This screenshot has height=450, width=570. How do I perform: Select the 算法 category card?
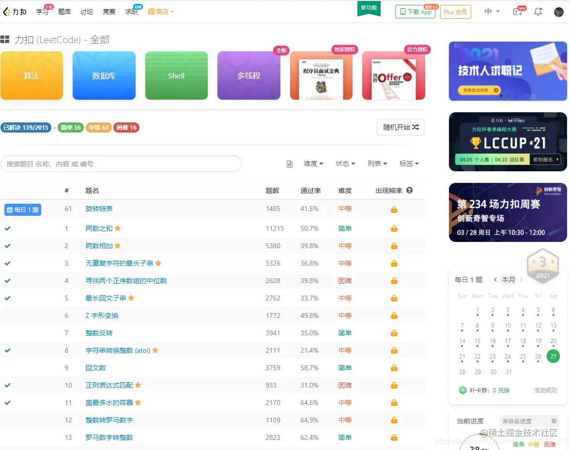coord(31,75)
